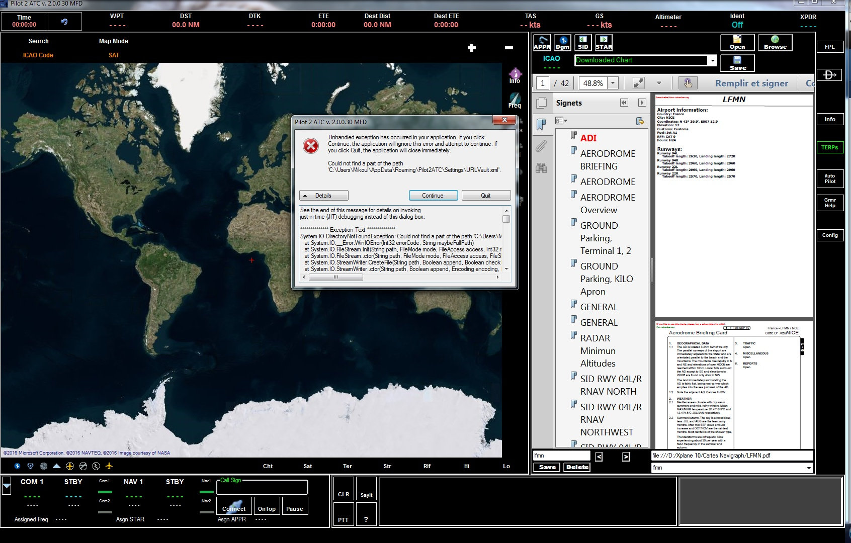Open the PDF attachments paperclip panel

[x=541, y=146]
